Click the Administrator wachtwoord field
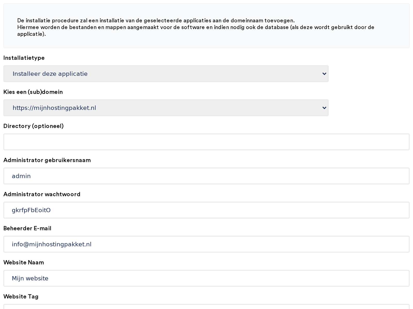 point(206,210)
